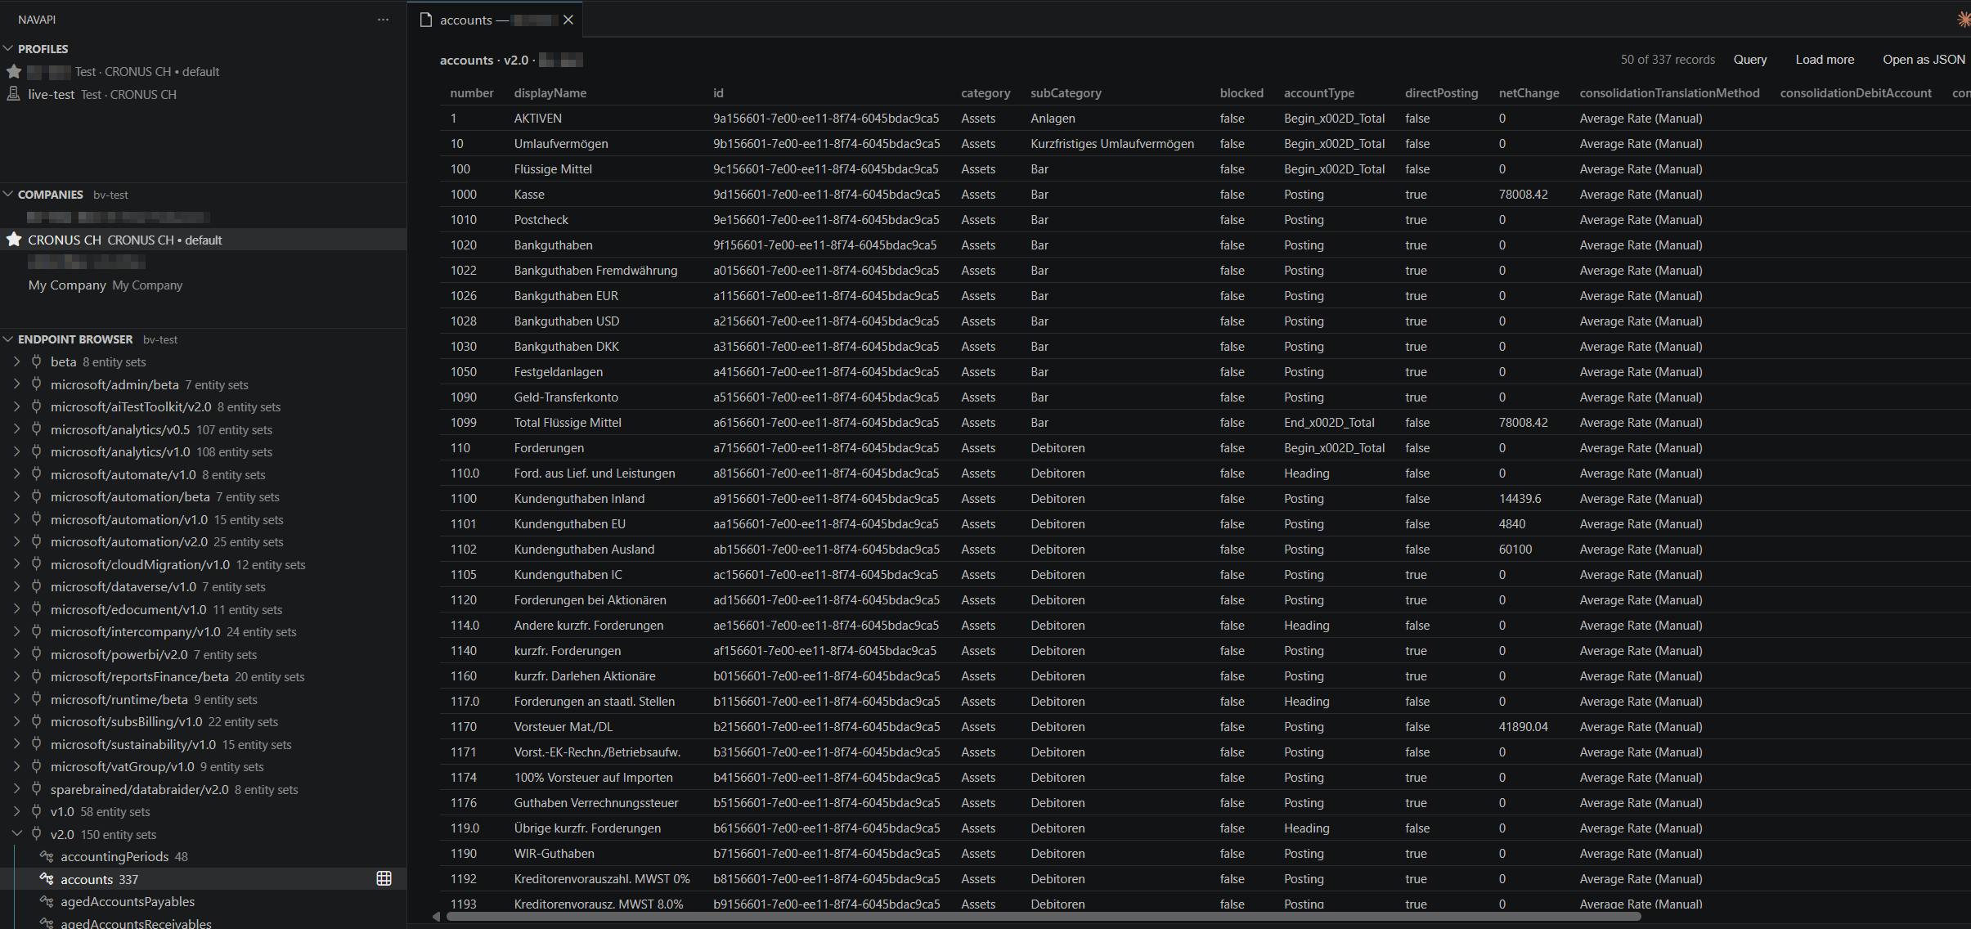1971x929 pixels.
Task: Click the AKTIVEN displayName cell
Action: (537, 118)
